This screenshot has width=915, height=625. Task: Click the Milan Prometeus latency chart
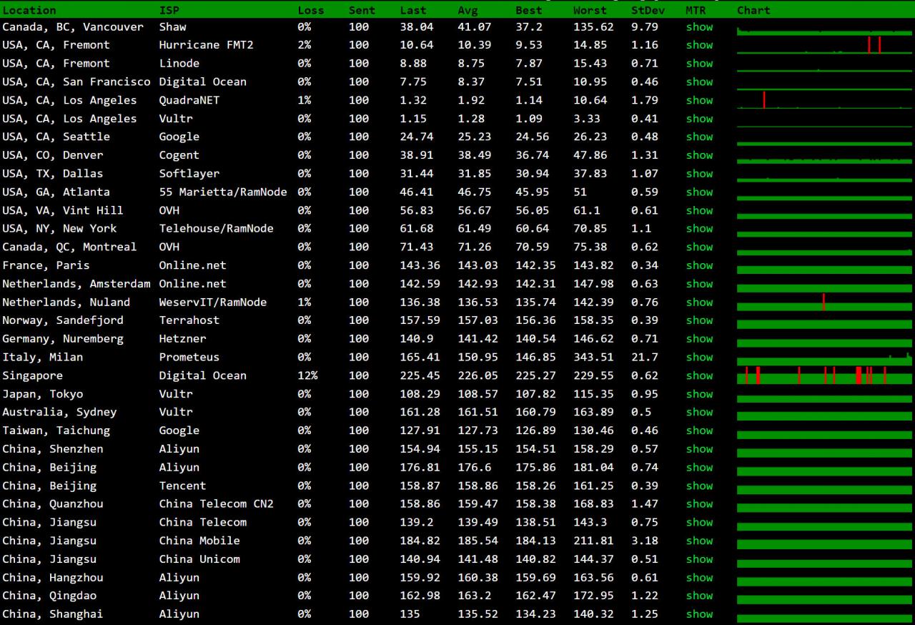pyautogui.click(x=825, y=358)
